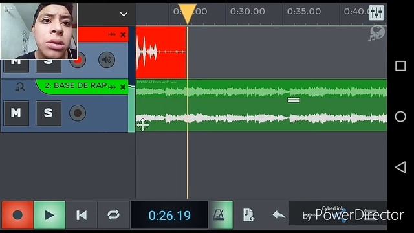Tap Android home circle button
The height and width of the screenshot is (233, 414).
(x=400, y=116)
